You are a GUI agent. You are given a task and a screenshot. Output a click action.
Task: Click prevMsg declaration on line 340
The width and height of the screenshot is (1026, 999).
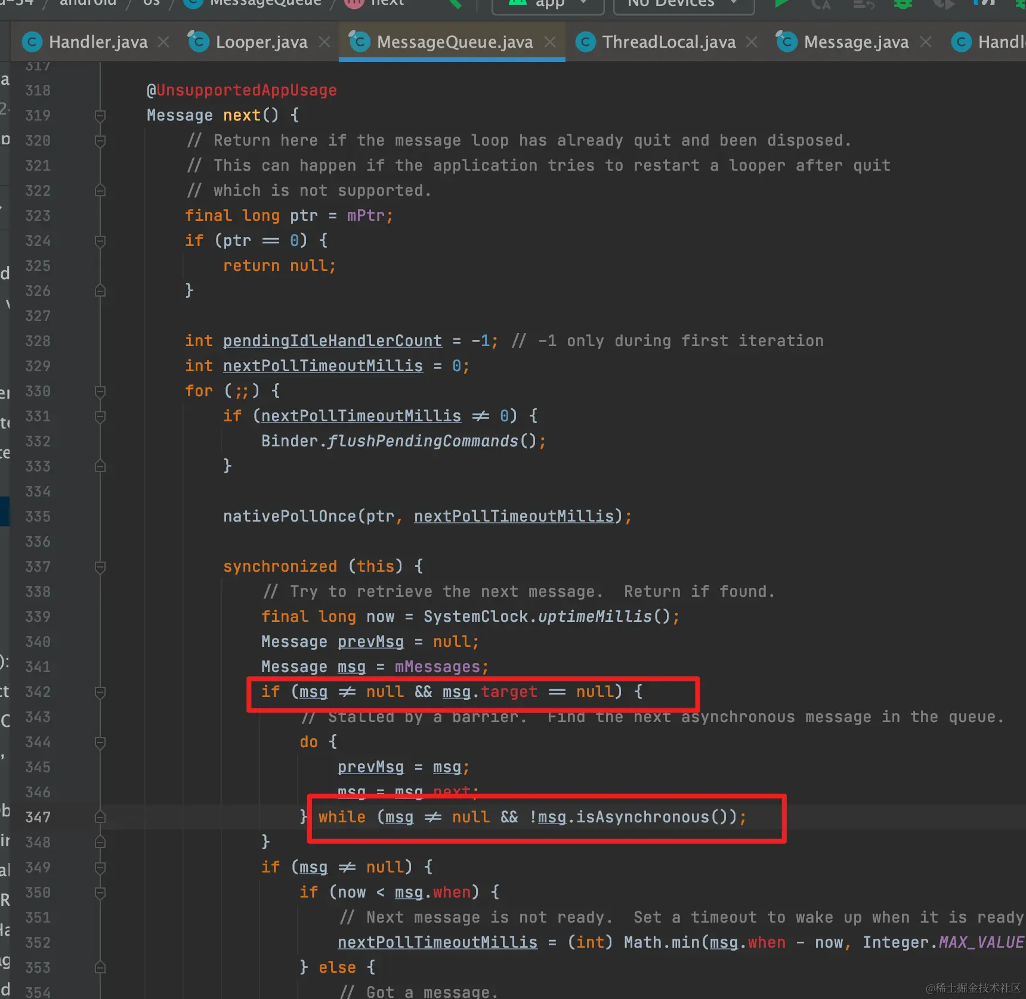coord(370,642)
